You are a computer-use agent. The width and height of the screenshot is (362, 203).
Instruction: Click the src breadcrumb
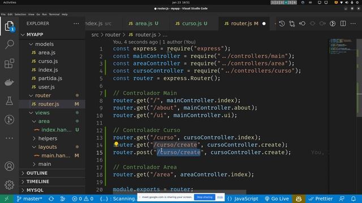[95, 35]
